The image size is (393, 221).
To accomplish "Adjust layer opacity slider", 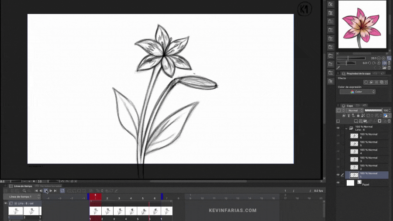I will pos(373,110).
